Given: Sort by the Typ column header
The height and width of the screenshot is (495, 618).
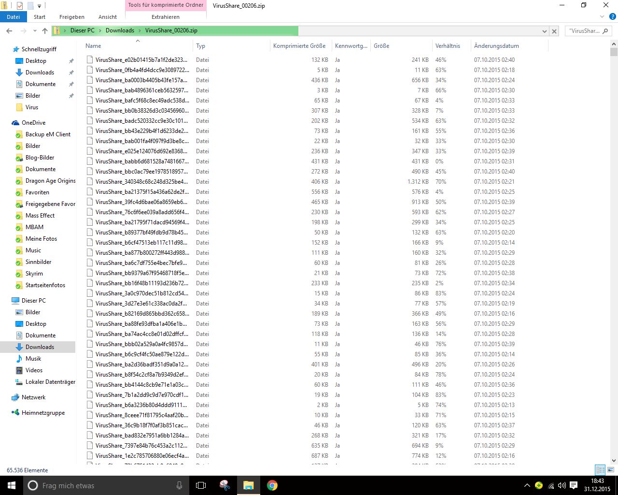Looking at the screenshot, I should (x=200, y=46).
